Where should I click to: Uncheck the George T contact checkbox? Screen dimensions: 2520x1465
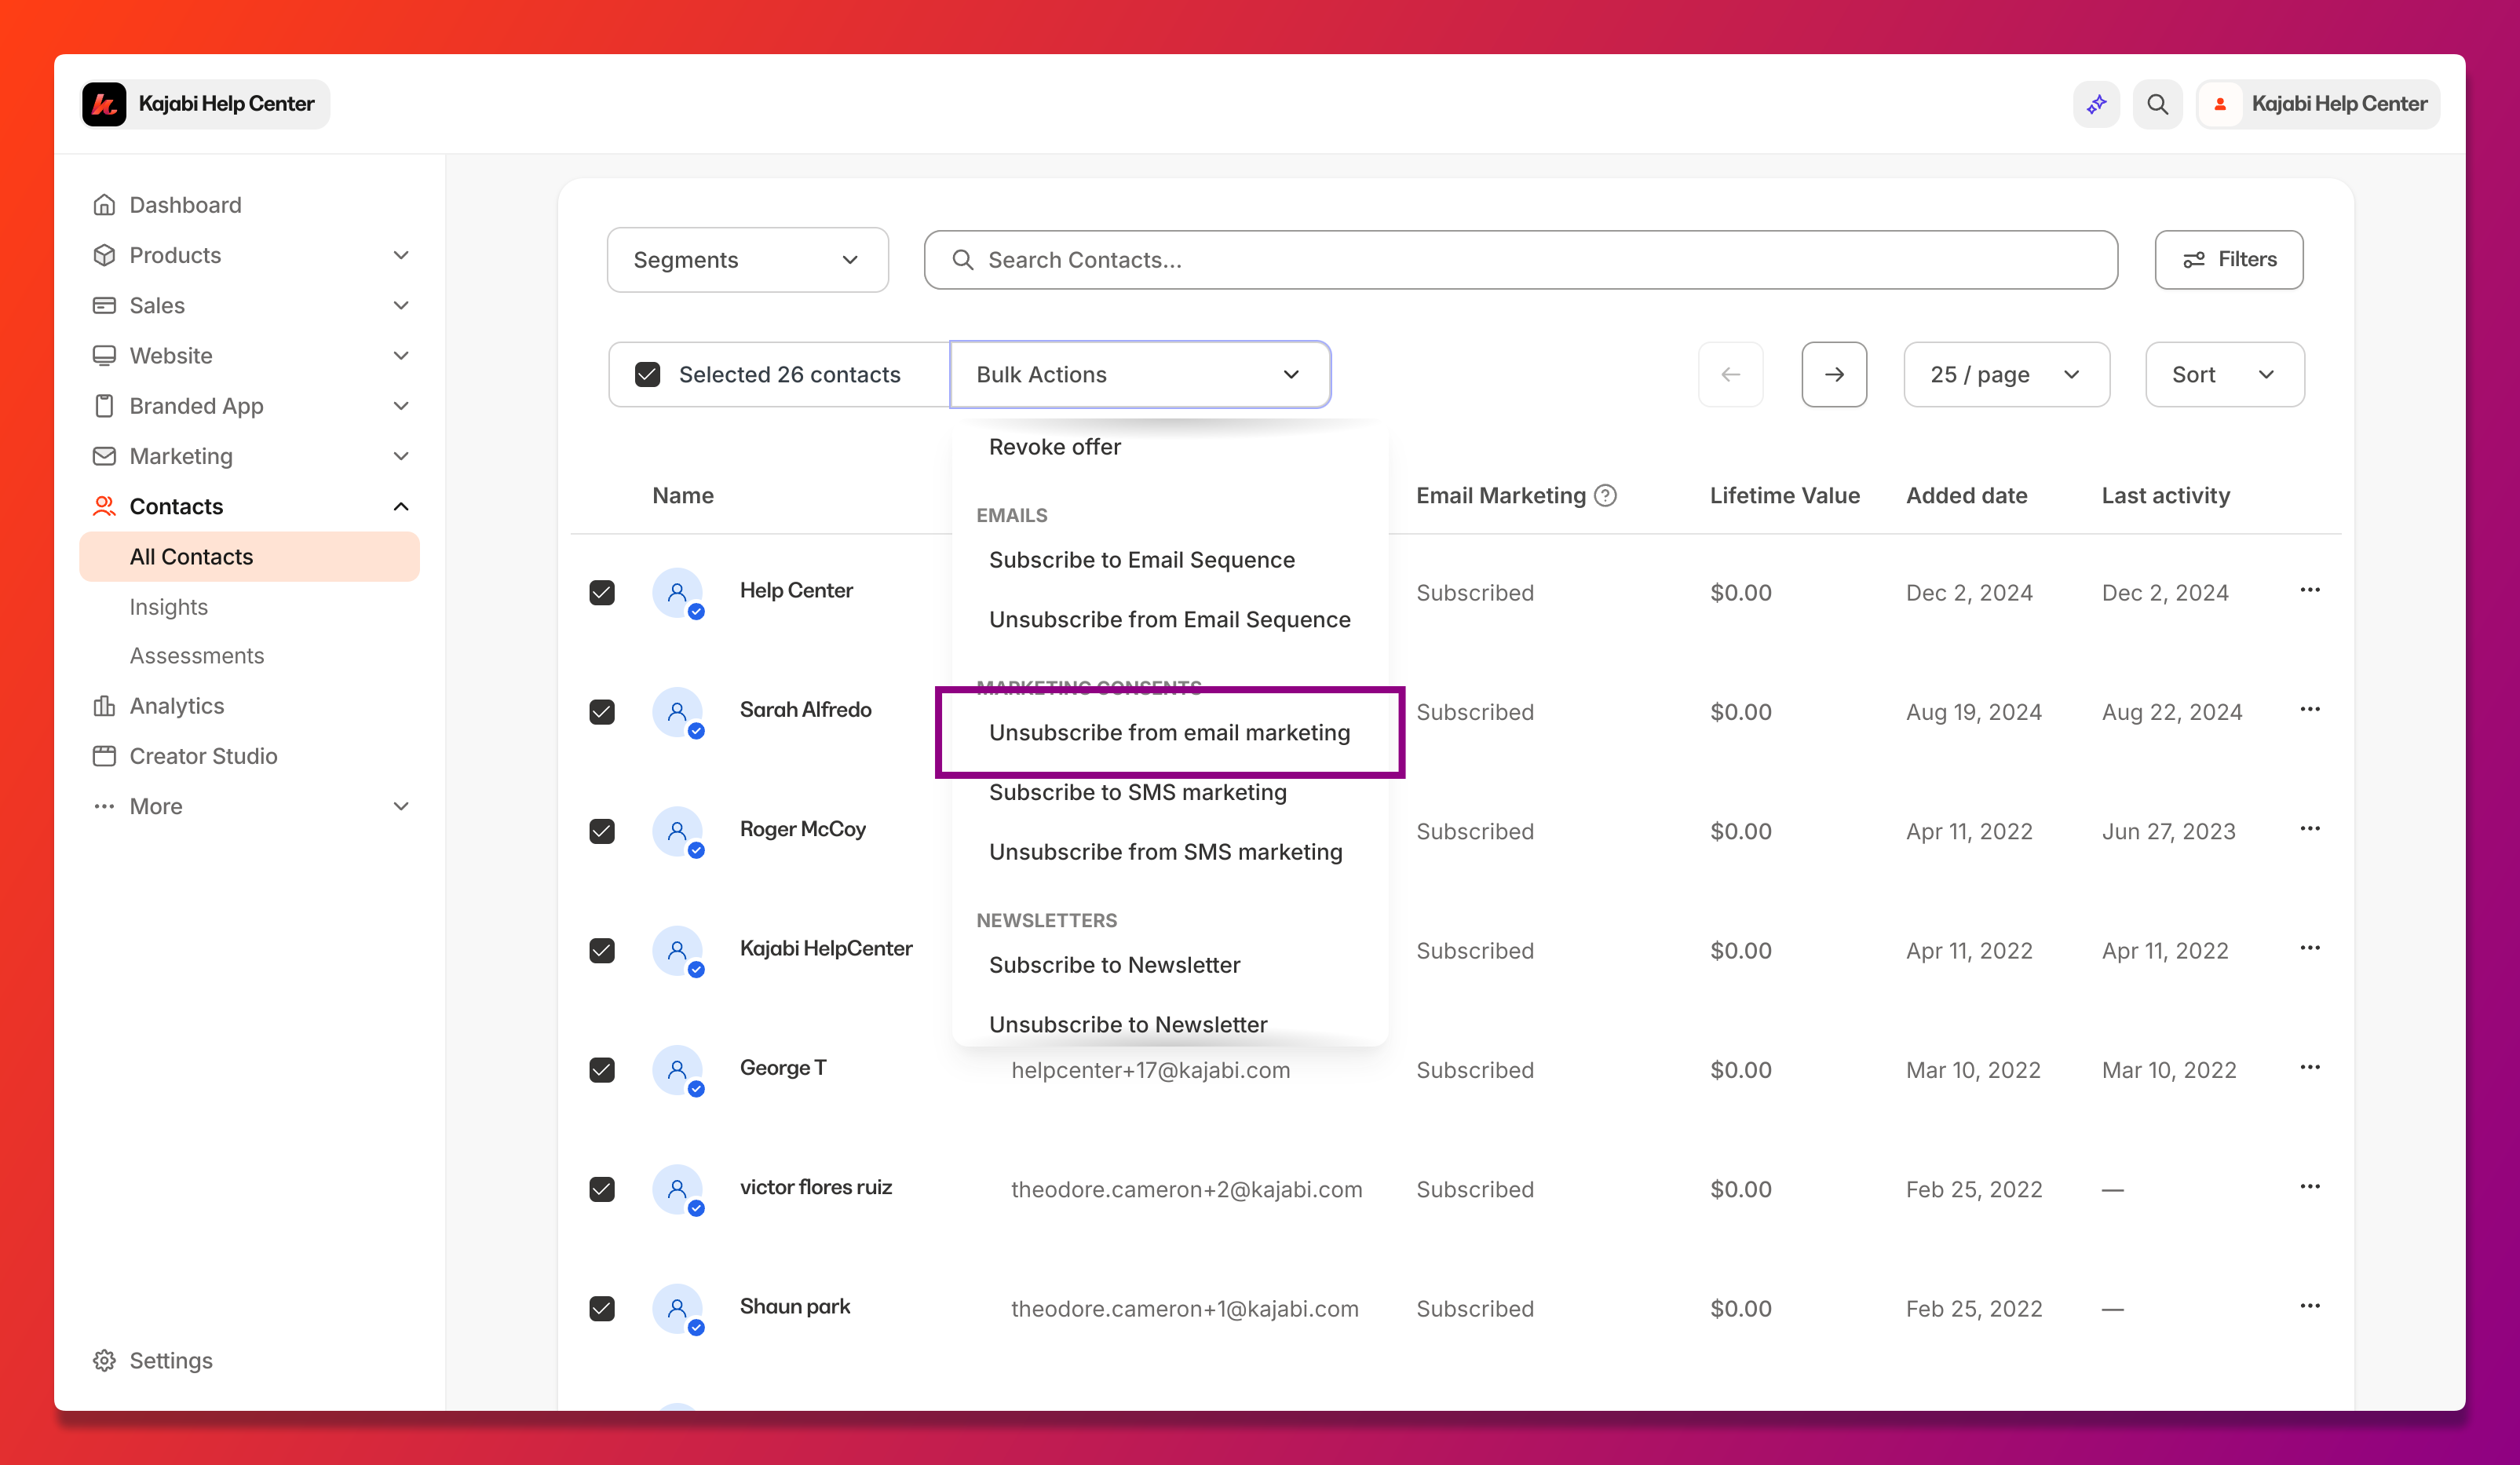(x=602, y=1070)
